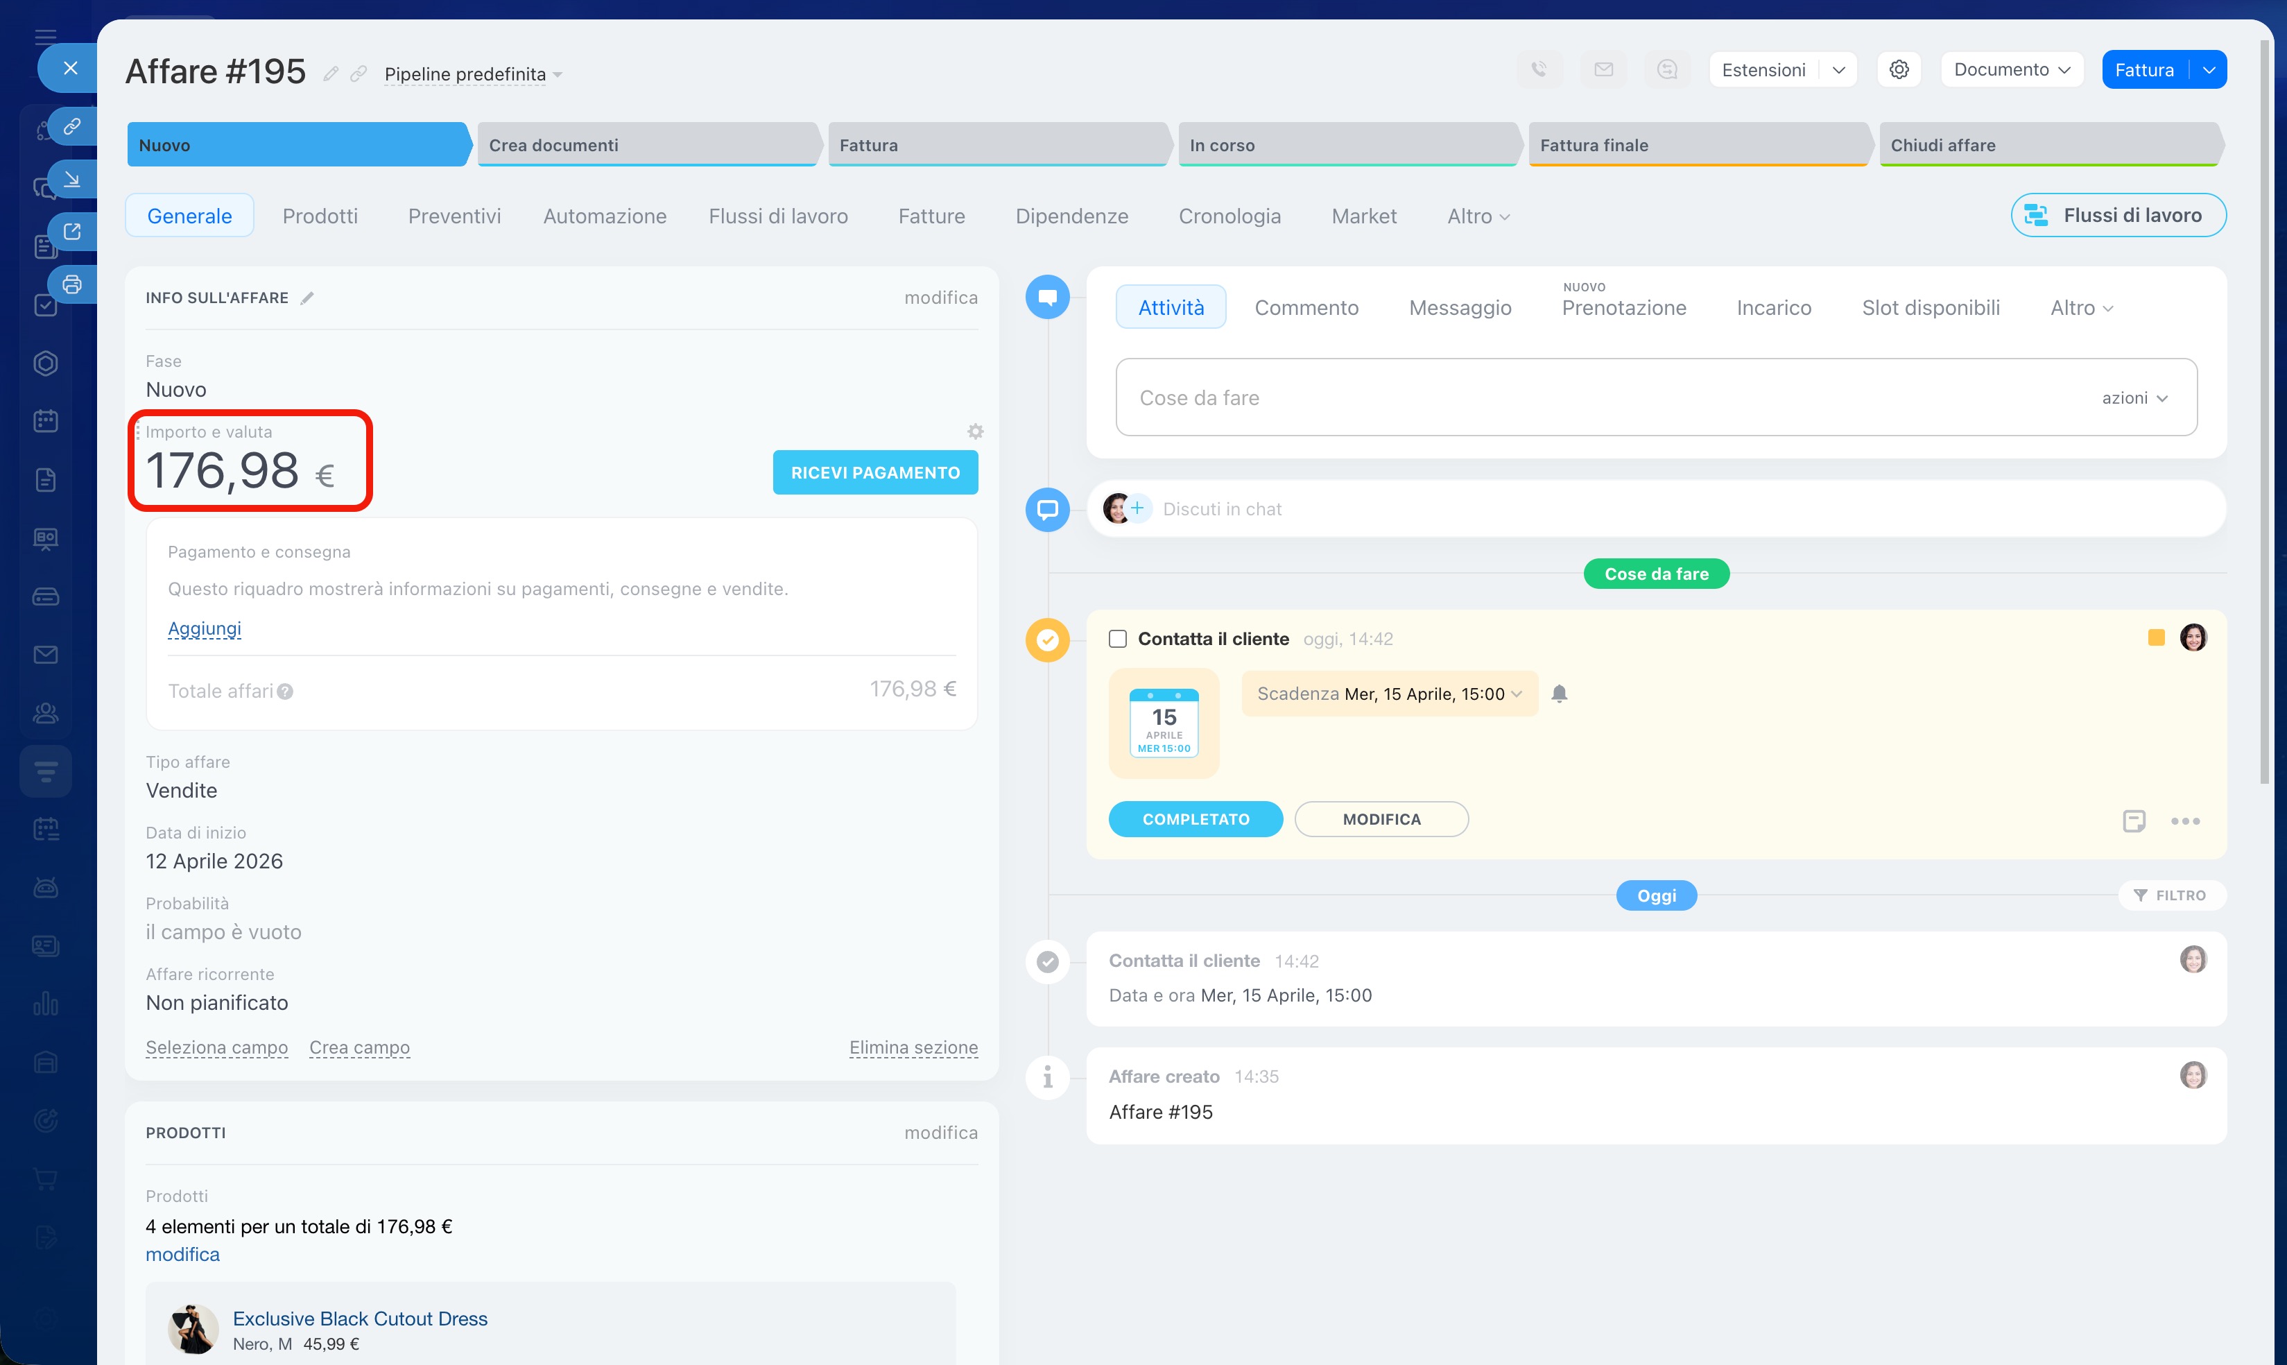Click the gear icon next to amount field

click(x=975, y=431)
